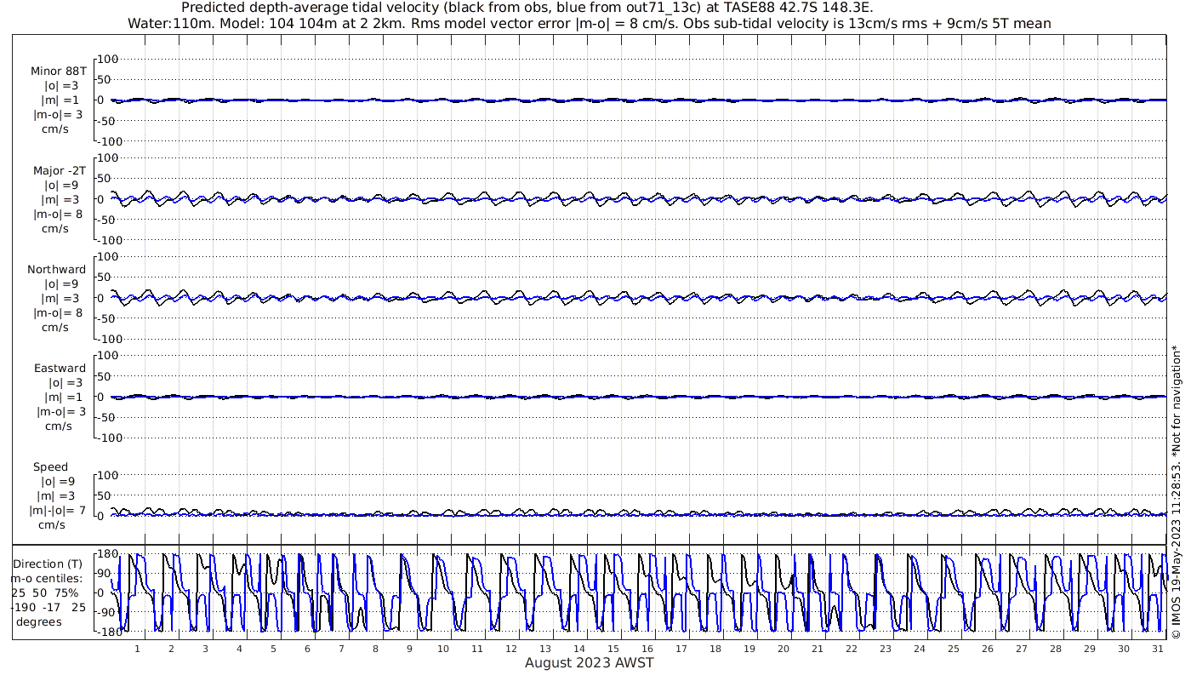Click the day '1' label on the date axis
Screen dimensions: 1191x681
137,649
